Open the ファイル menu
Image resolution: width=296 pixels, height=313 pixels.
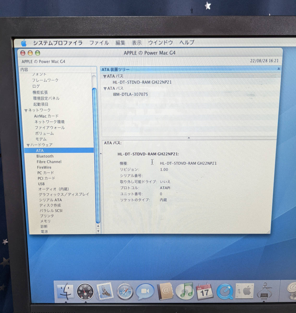[99, 43]
